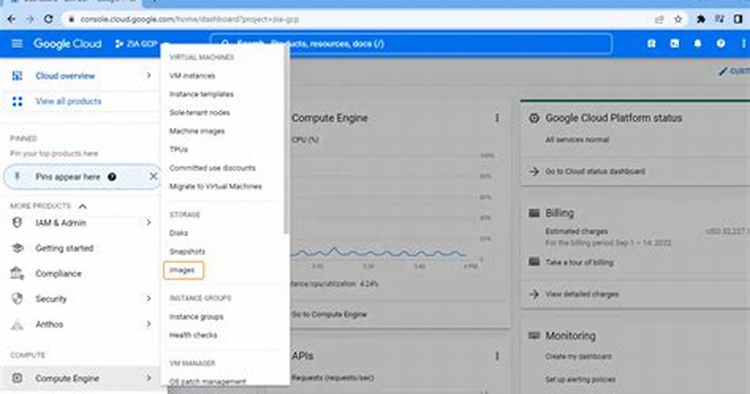Image resolution: width=750 pixels, height=394 pixels.
Task: Click the Anthos triangle icon
Action: (17, 325)
